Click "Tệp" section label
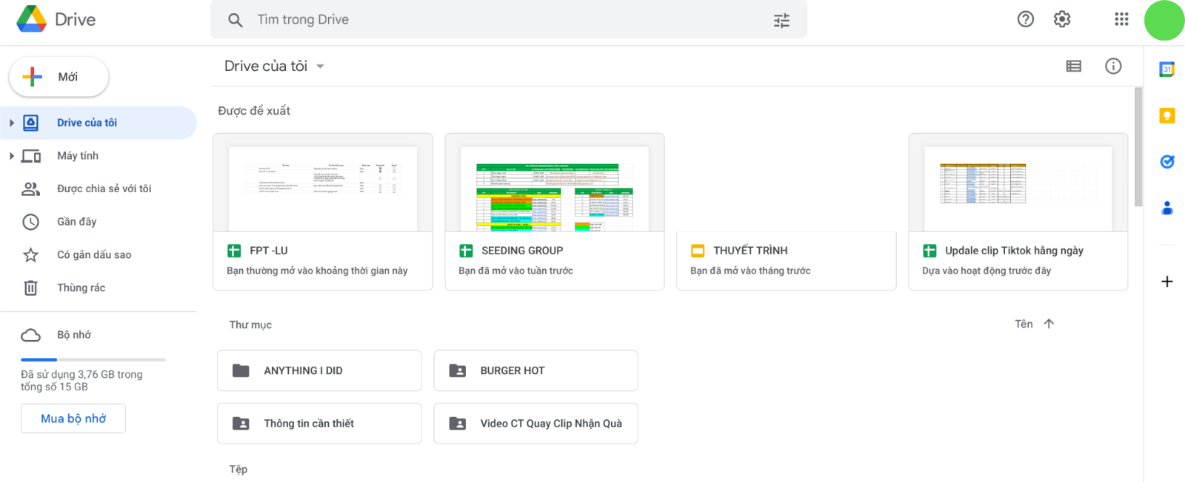The height and width of the screenshot is (482, 1185). point(238,469)
